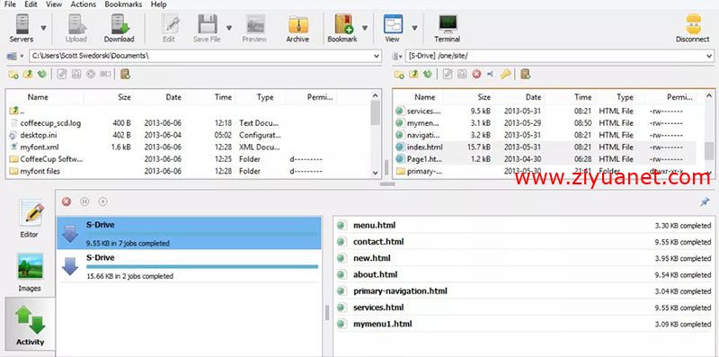Screen dimensions: 719x357
Task: Expand the local path dropdown
Action: point(377,56)
